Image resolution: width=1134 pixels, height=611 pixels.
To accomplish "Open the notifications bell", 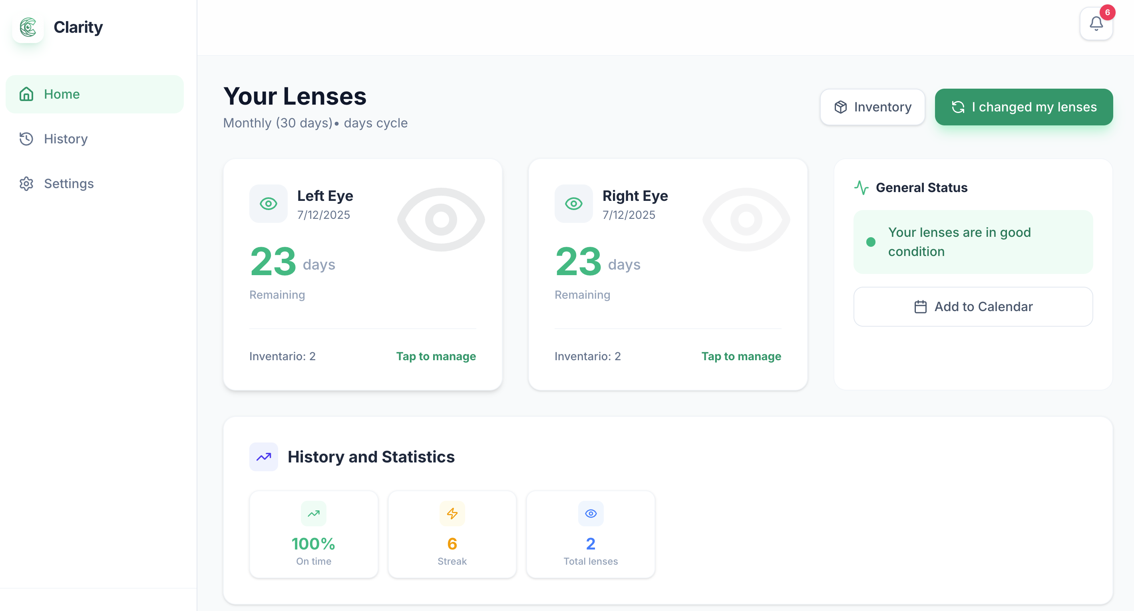I will click(1096, 24).
